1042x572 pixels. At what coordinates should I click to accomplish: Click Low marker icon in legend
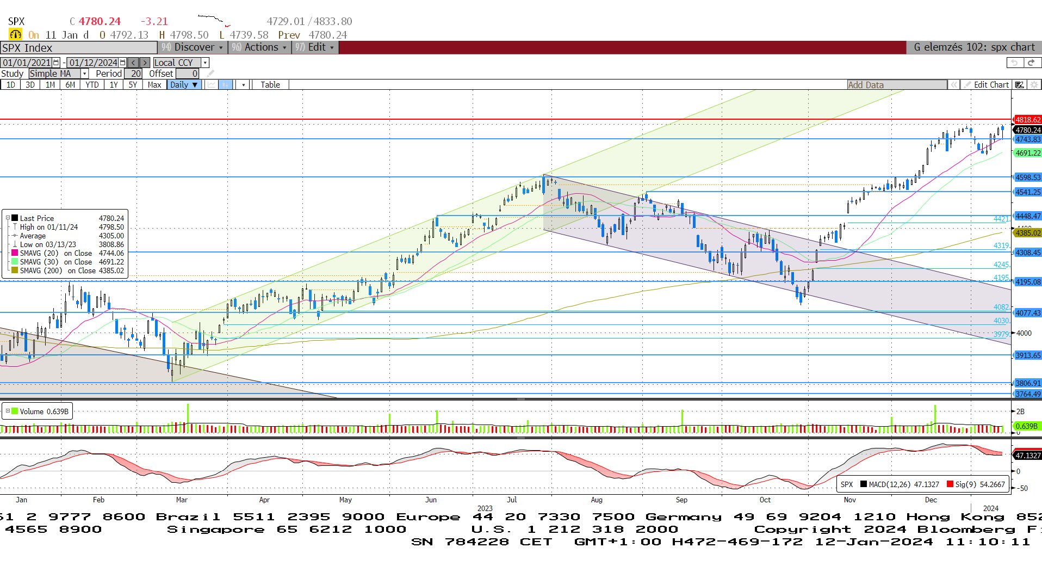coord(15,244)
